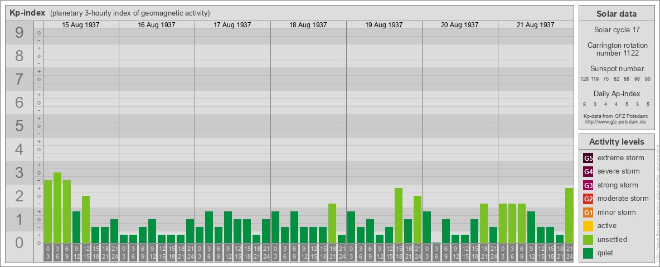660x267 pixels.
Task: Click the light green 15 Aug 12-15h bar
Action: pos(86,219)
